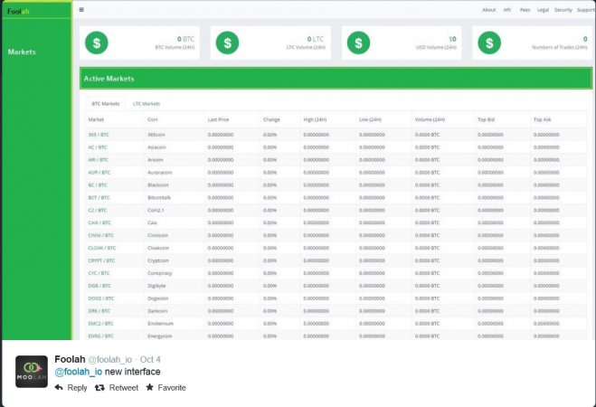Open the About page link
Image resolution: width=596 pixels, height=407 pixels.
click(488, 10)
